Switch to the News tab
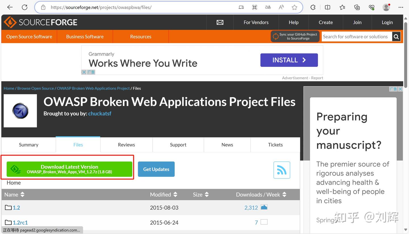 click(227, 145)
